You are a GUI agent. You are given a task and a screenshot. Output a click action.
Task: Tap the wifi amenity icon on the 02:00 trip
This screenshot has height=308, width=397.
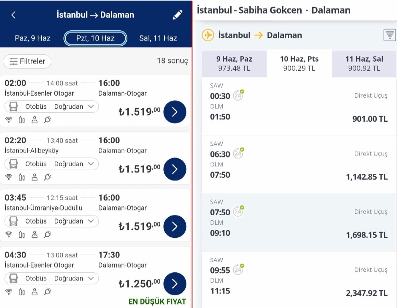(x=9, y=120)
